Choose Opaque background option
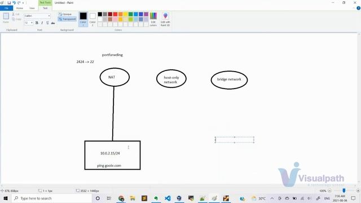The width and height of the screenshot is (361, 203). pos(65,14)
